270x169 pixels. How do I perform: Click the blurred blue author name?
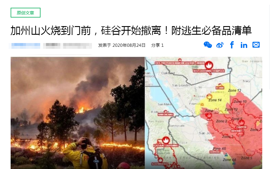pos(26,46)
